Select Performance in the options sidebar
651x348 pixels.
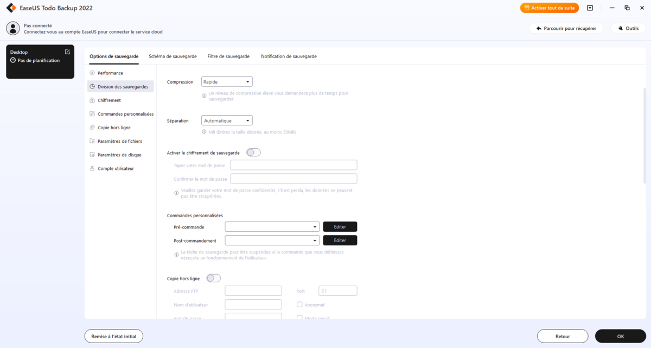tap(120, 73)
